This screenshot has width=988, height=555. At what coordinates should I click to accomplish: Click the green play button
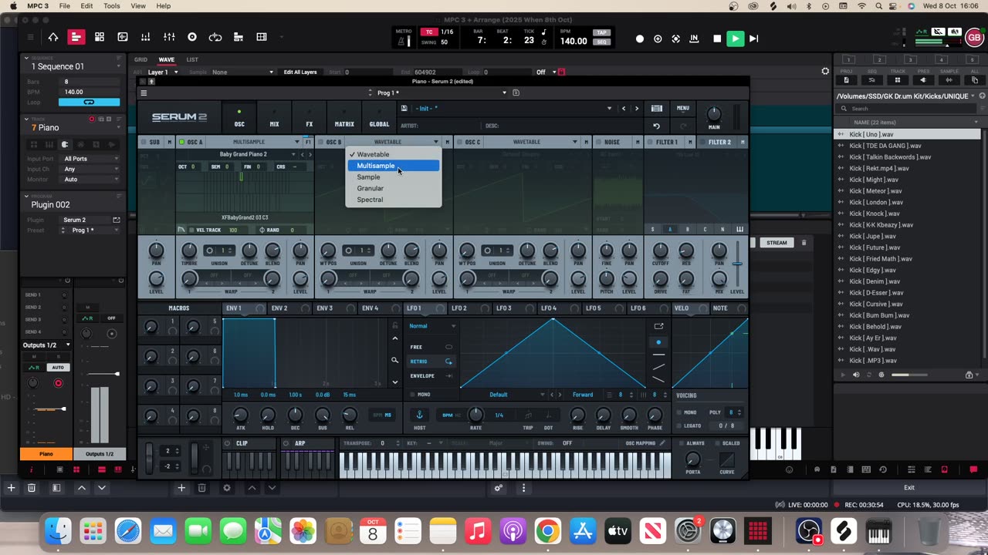[x=735, y=39]
